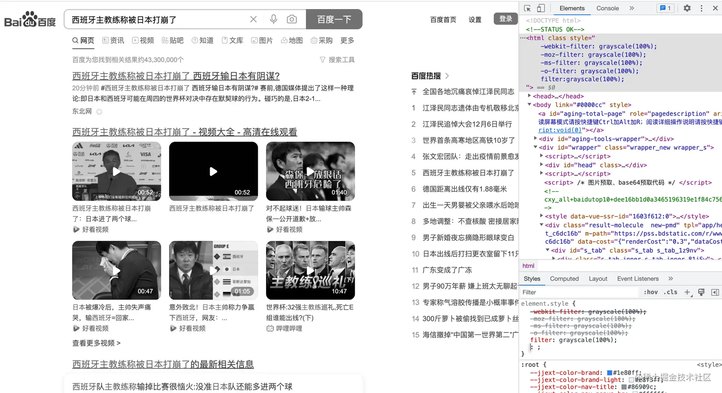Select the Styles tab
Image resolution: width=722 pixels, height=393 pixels.
pos(532,279)
